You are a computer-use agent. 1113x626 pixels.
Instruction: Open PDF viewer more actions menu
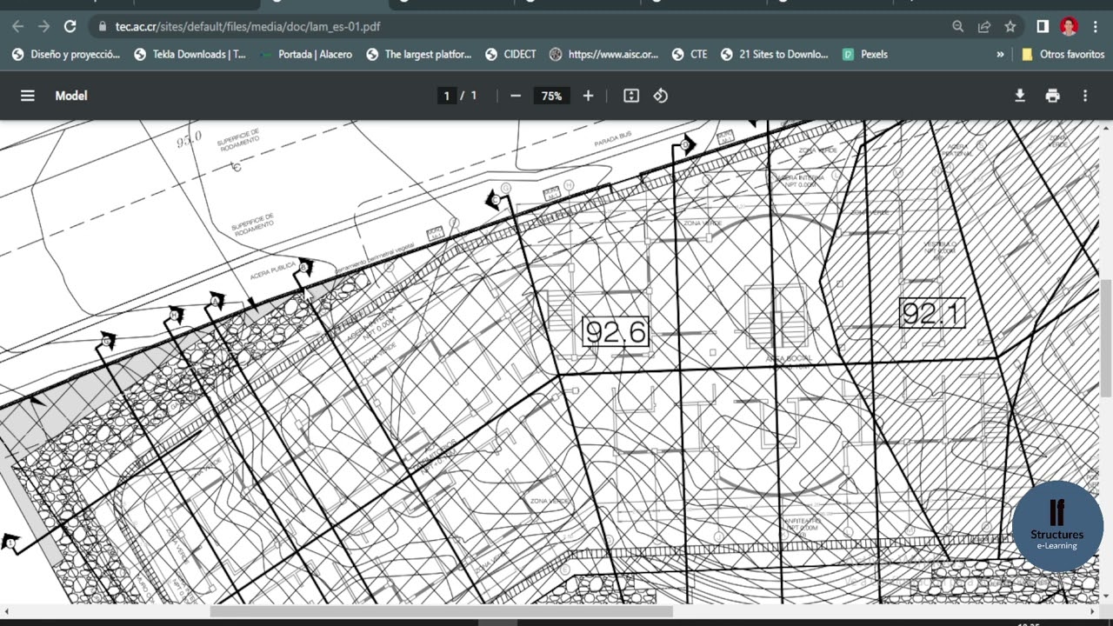(1085, 96)
